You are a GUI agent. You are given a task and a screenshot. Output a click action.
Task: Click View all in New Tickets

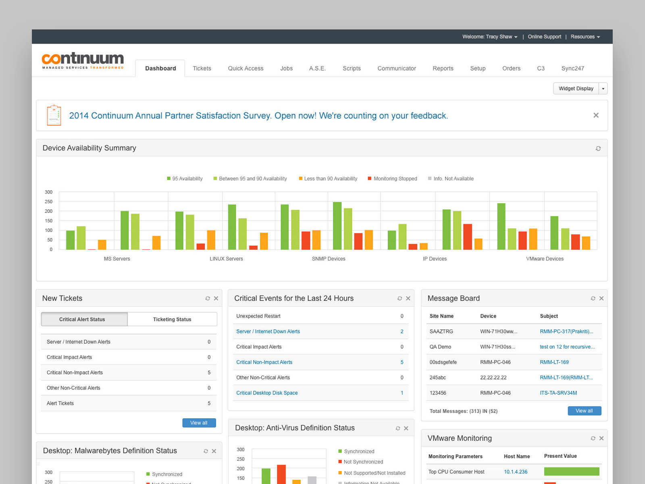(199, 423)
